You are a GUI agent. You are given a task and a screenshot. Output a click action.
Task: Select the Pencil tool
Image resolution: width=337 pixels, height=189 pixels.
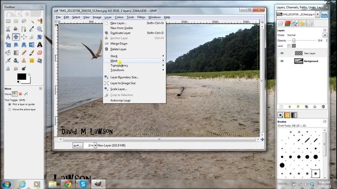coord(24,52)
